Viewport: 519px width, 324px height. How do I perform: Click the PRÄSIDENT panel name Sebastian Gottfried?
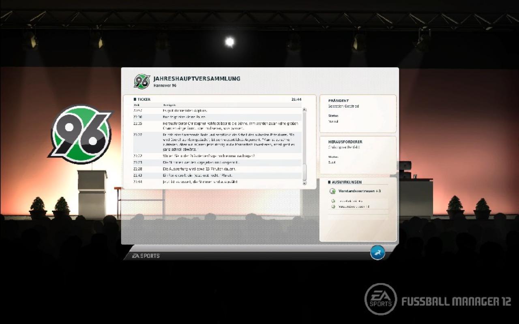pyautogui.click(x=343, y=107)
